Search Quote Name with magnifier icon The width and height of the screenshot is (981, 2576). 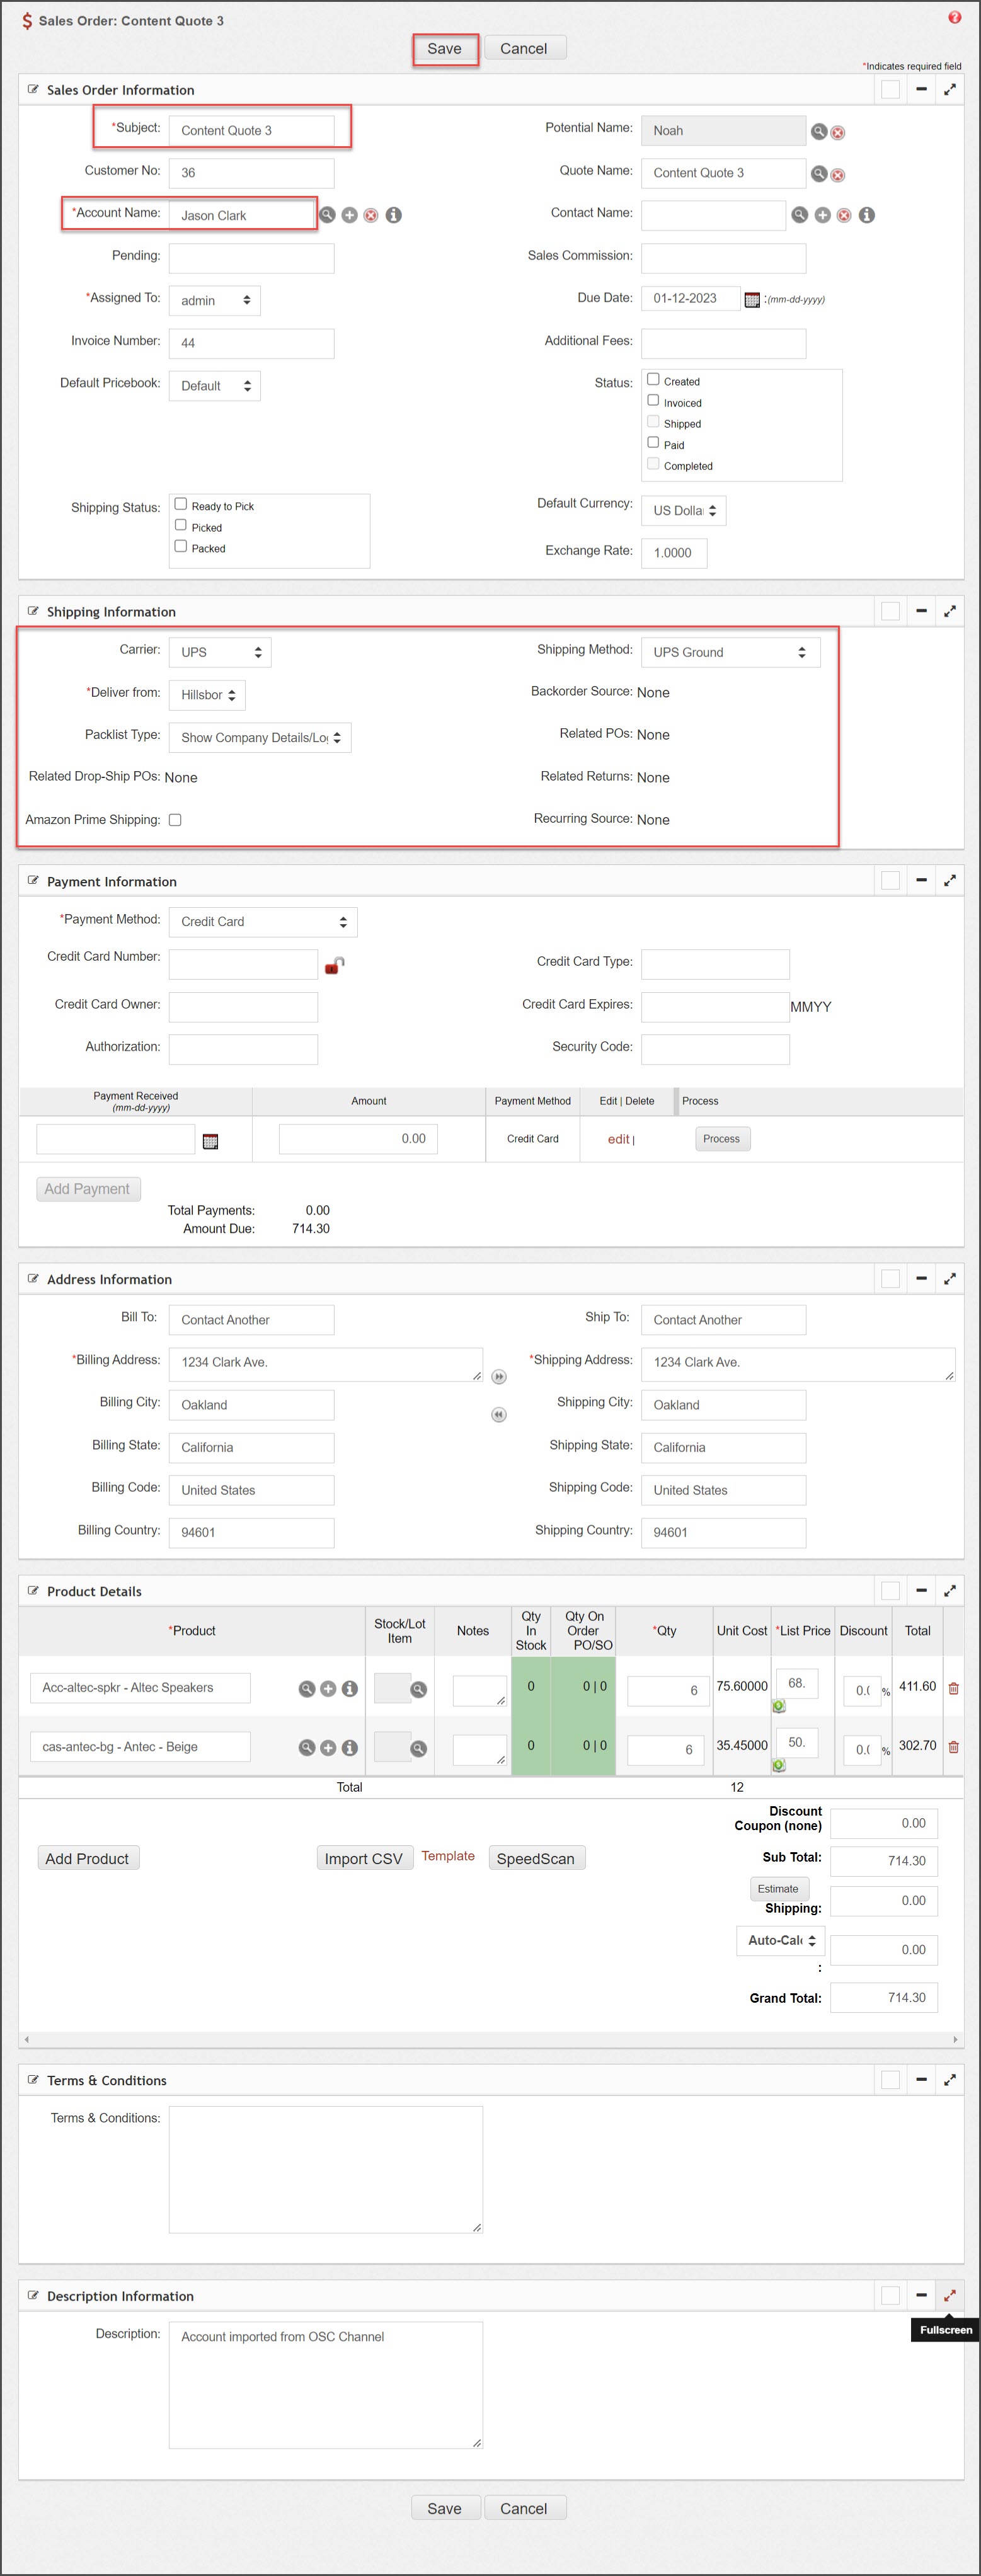(819, 173)
